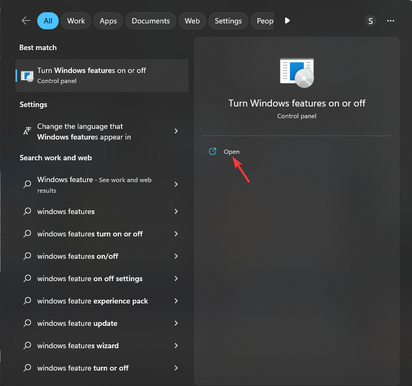Click the Open link in the preview pane
Screen dimensions: 412x386
(231, 152)
